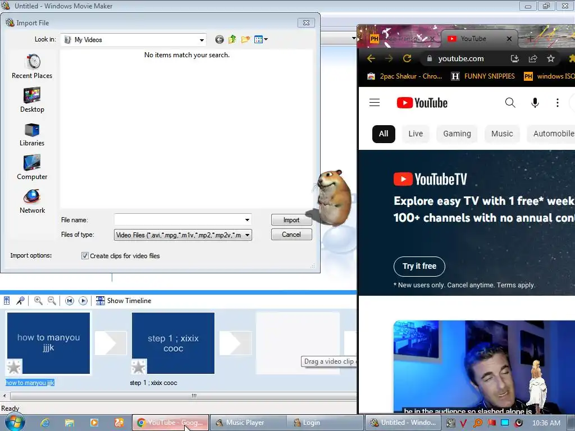Image resolution: width=575 pixels, height=431 pixels.
Task: Open Windows Media Player from taskbar
Action: (94, 423)
